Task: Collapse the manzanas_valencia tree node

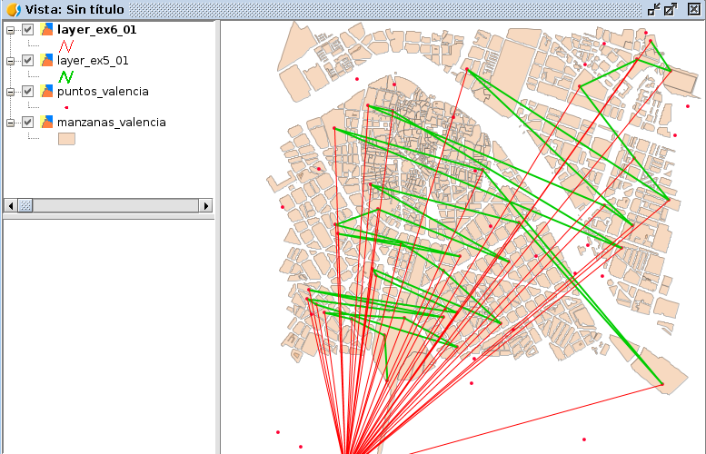Action: 10,122
